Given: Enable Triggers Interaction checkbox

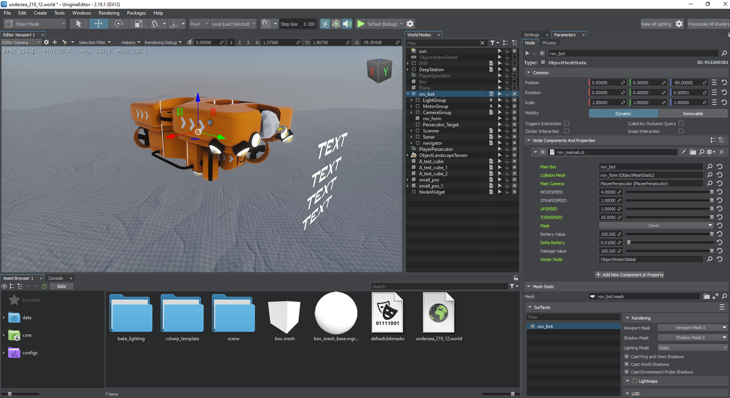Looking at the screenshot, I should [566, 123].
